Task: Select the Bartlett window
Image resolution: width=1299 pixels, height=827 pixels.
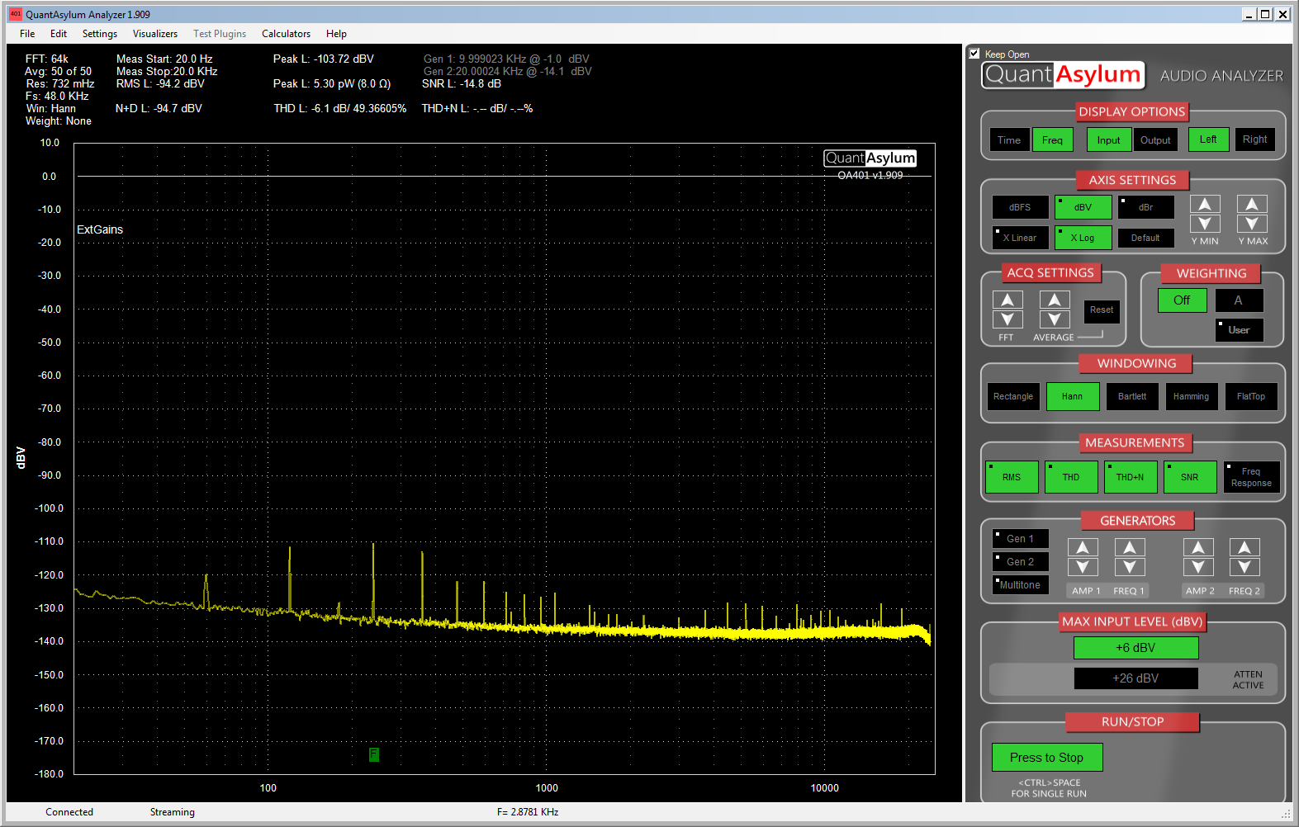Action: tap(1132, 397)
